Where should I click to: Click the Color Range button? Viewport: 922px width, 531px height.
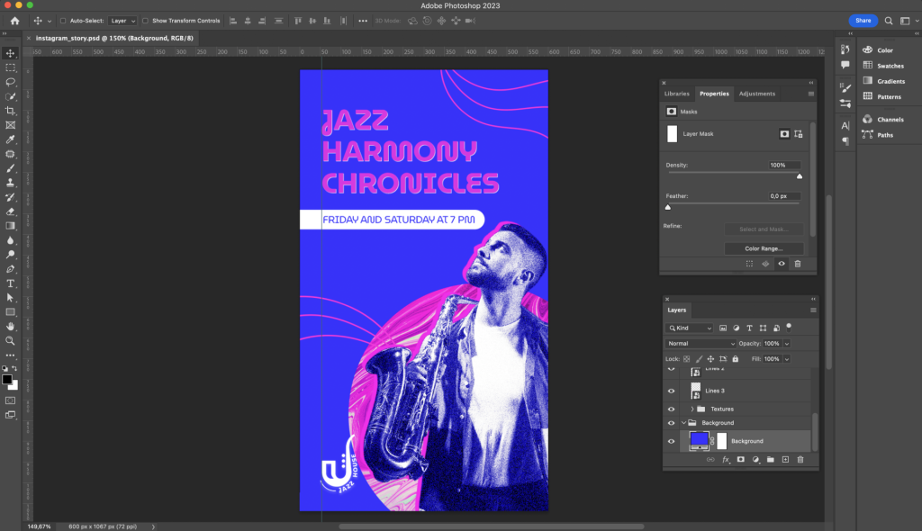coord(763,248)
